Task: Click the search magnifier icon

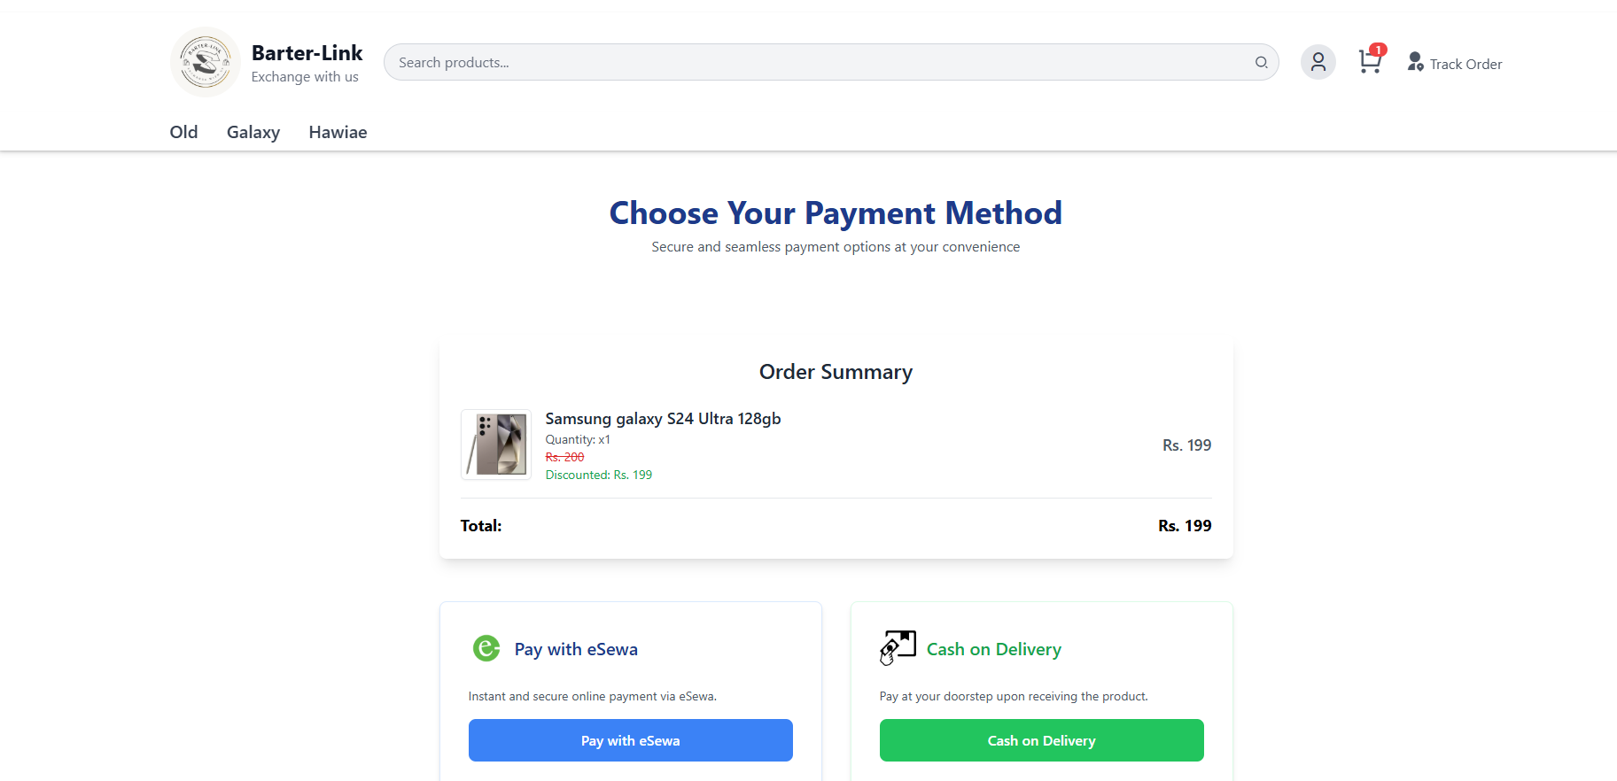Action: click(1261, 62)
